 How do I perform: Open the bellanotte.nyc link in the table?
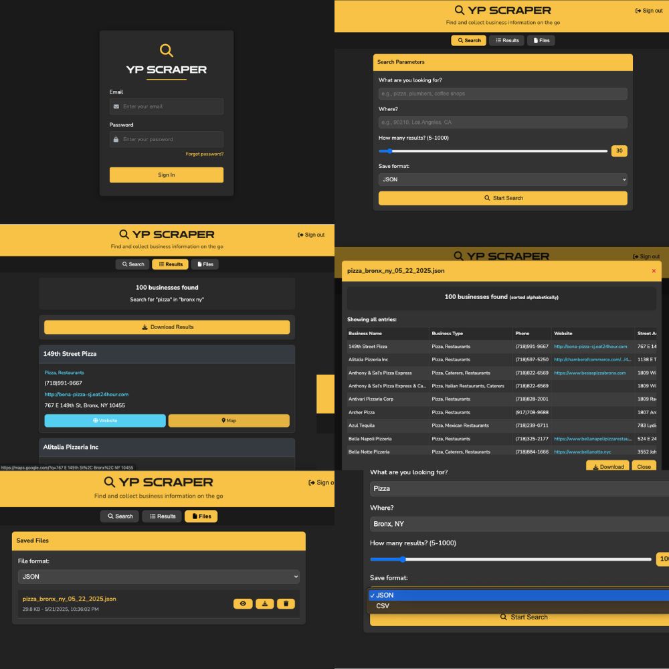tap(583, 452)
